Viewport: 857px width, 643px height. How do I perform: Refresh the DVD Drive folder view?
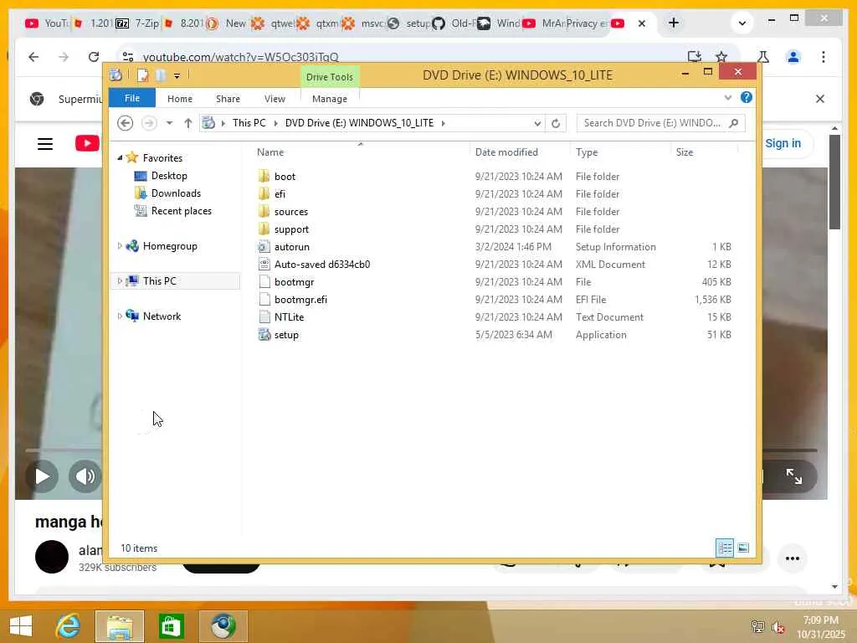pyautogui.click(x=556, y=123)
